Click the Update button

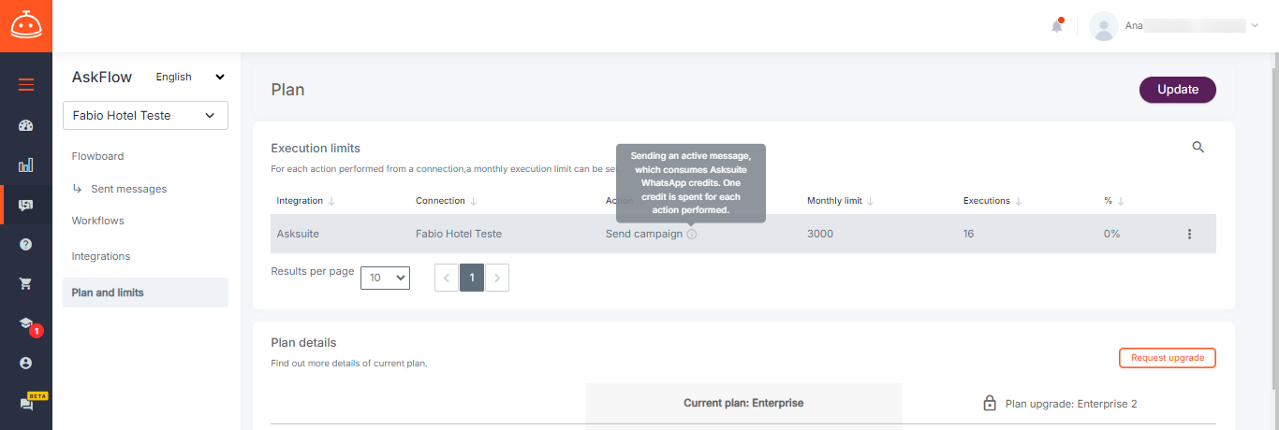click(x=1178, y=90)
